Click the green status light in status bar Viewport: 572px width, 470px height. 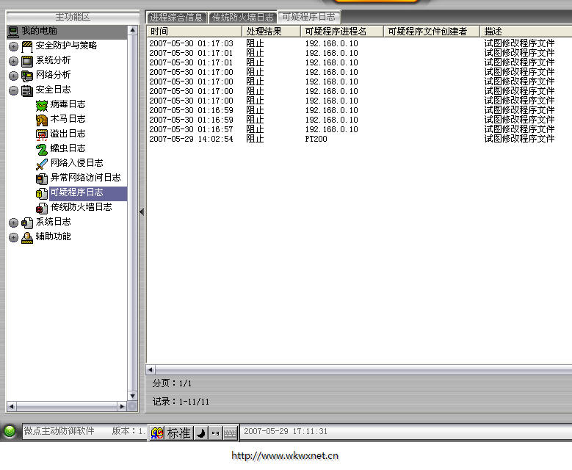(10, 432)
